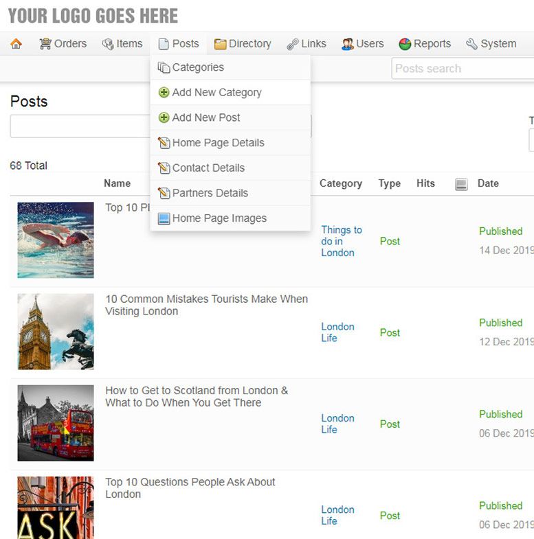Open the Reports menu

pyautogui.click(x=425, y=44)
